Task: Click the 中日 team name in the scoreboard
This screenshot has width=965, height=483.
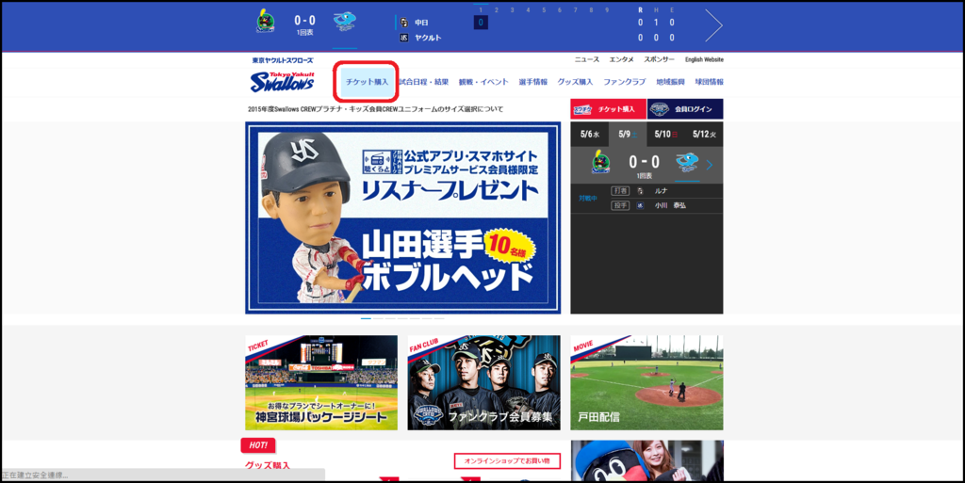Action: click(x=421, y=23)
